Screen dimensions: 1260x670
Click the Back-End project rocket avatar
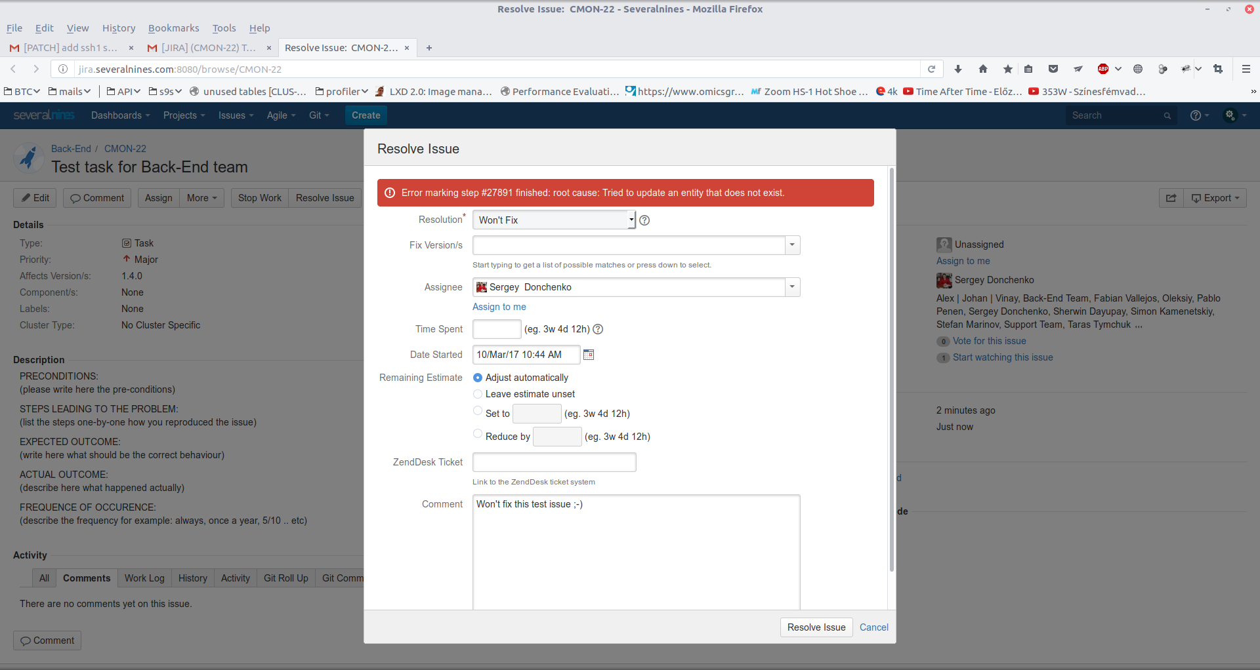pyautogui.click(x=28, y=158)
